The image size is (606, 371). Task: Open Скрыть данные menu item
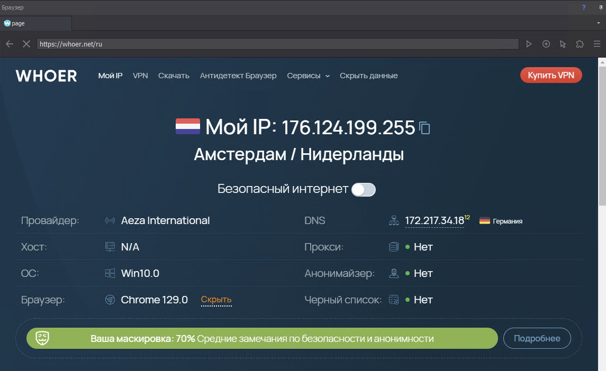pyautogui.click(x=369, y=76)
